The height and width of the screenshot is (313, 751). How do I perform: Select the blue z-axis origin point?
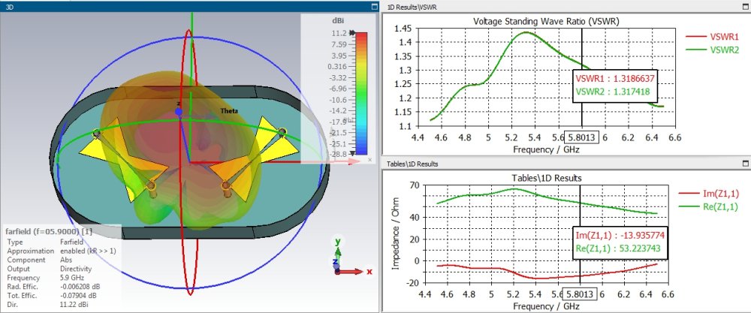179,111
